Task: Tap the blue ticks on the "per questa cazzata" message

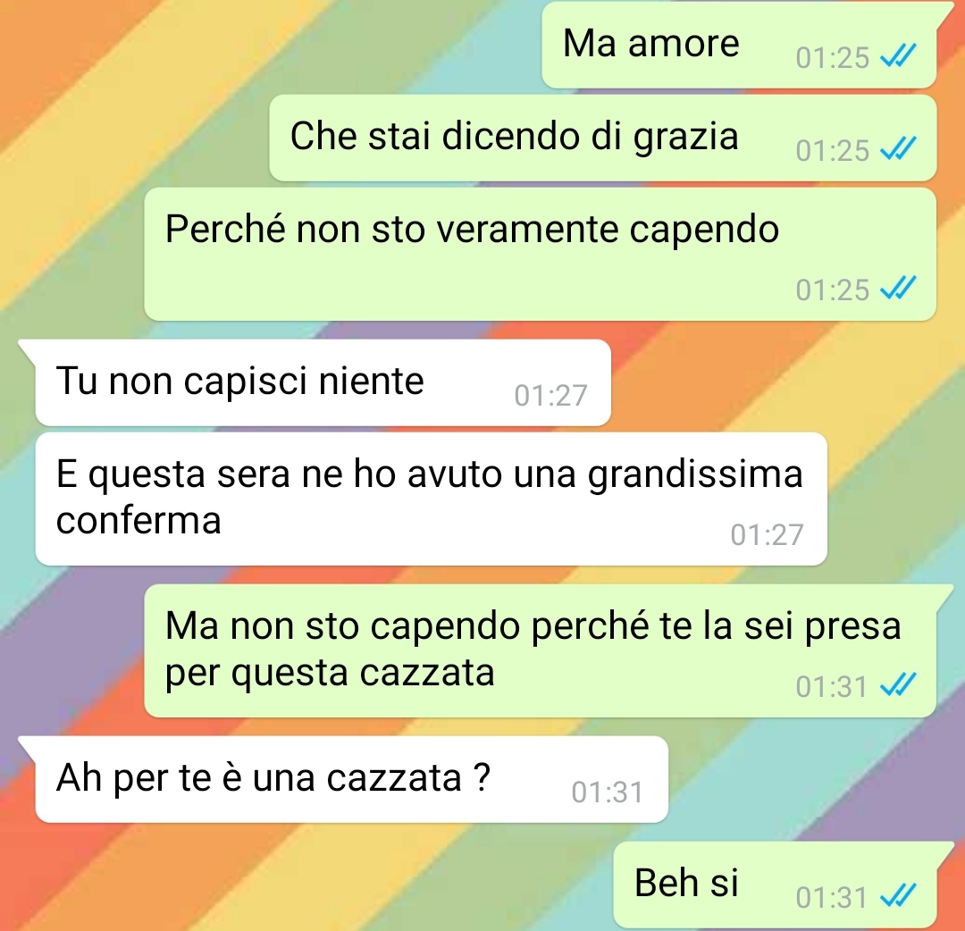Action: [898, 685]
